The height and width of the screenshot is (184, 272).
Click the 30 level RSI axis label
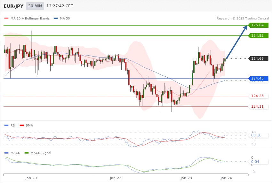tap(253, 144)
